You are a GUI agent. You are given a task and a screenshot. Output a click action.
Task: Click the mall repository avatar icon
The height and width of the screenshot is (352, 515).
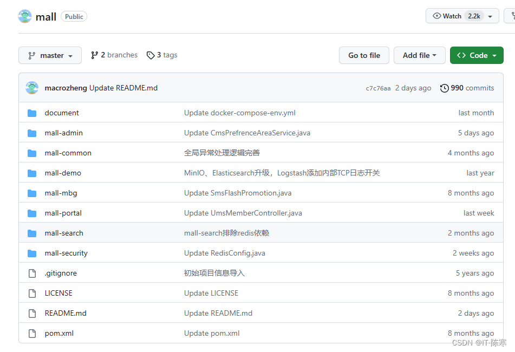pos(25,16)
